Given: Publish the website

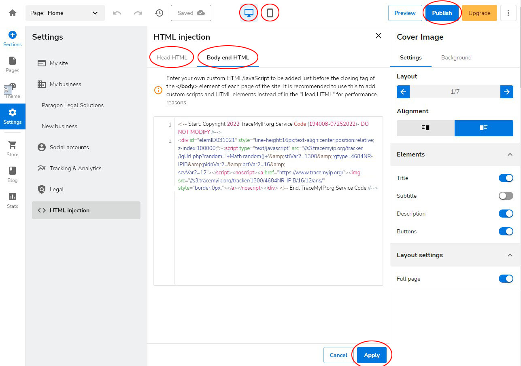Looking at the screenshot, I should (442, 13).
